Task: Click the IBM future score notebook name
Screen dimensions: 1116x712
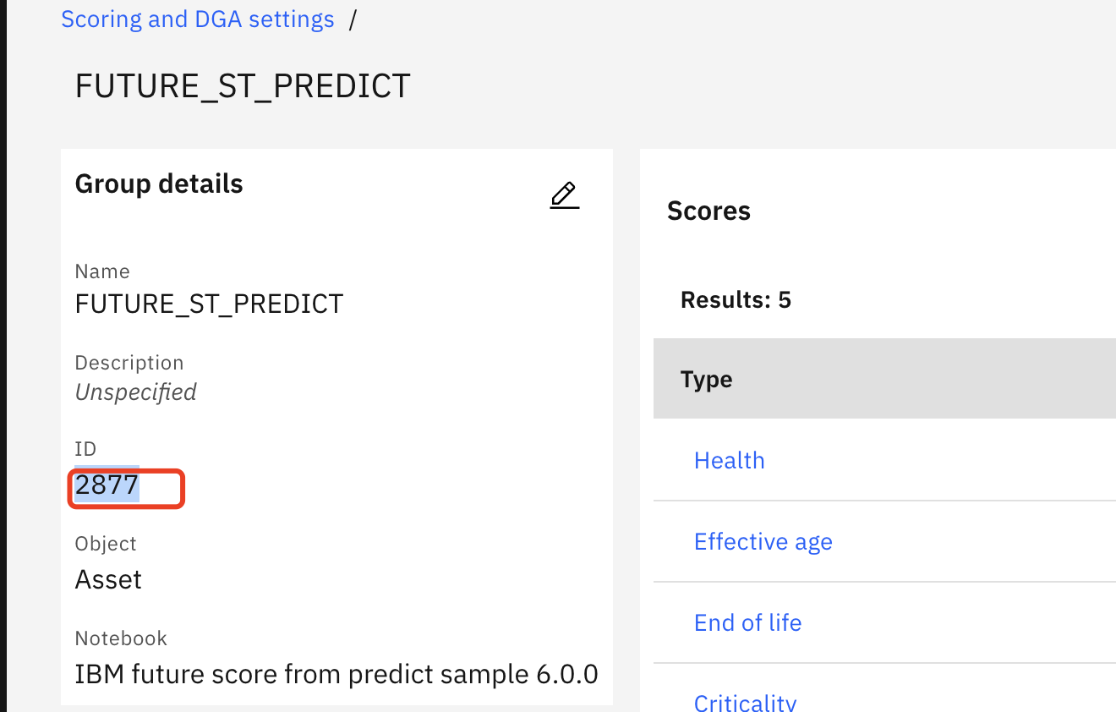Action: click(x=336, y=674)
